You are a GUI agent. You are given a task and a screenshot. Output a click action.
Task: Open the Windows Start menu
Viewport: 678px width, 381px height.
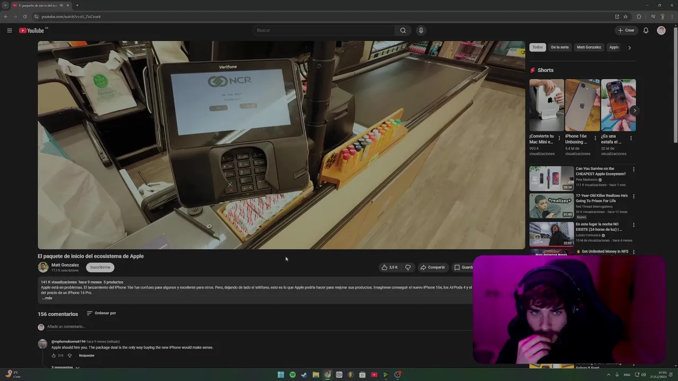coord(281,375)
